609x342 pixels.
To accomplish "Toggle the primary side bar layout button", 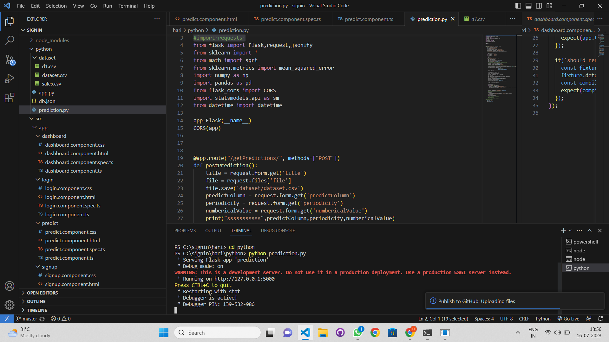I will (518, 6).
